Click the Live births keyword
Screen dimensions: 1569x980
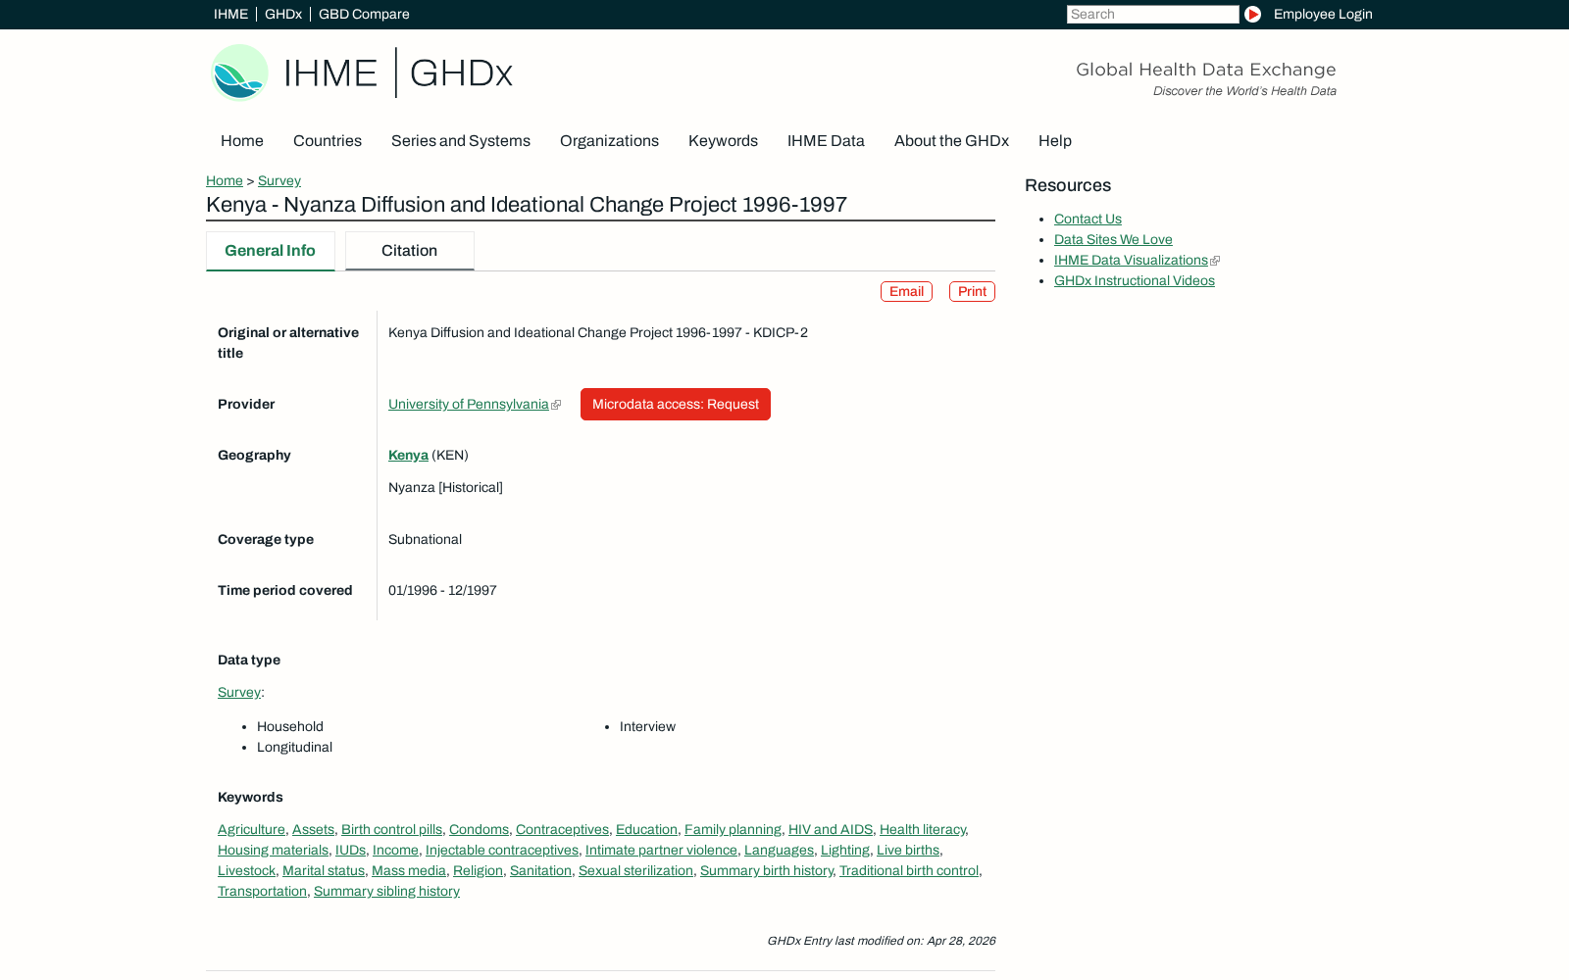tap(908, 850)
